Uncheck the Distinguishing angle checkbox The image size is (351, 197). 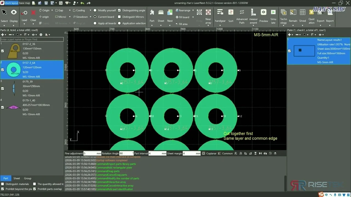(119, 10)
